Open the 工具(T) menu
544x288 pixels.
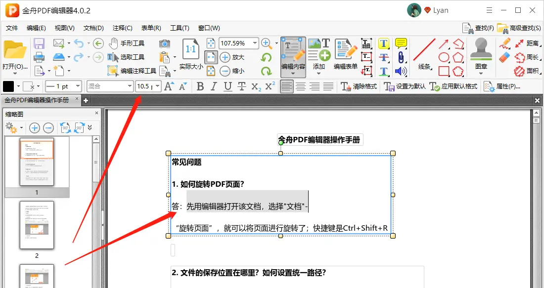pyautogui.click(x=180, y=28)
